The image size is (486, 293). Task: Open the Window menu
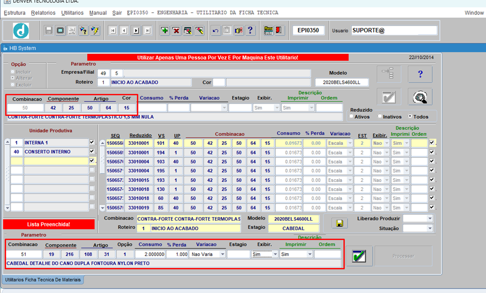474,13
